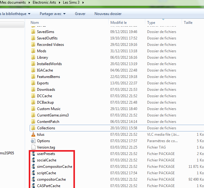Select the Version.tag file name
The width and height of the screenshot is (204, 188).
pos(46,147)
